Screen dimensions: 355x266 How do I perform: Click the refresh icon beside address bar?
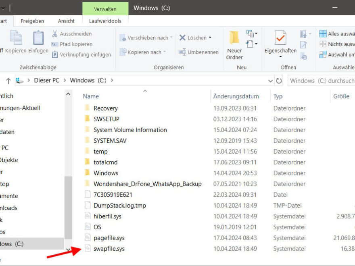[x=279, y=81]
